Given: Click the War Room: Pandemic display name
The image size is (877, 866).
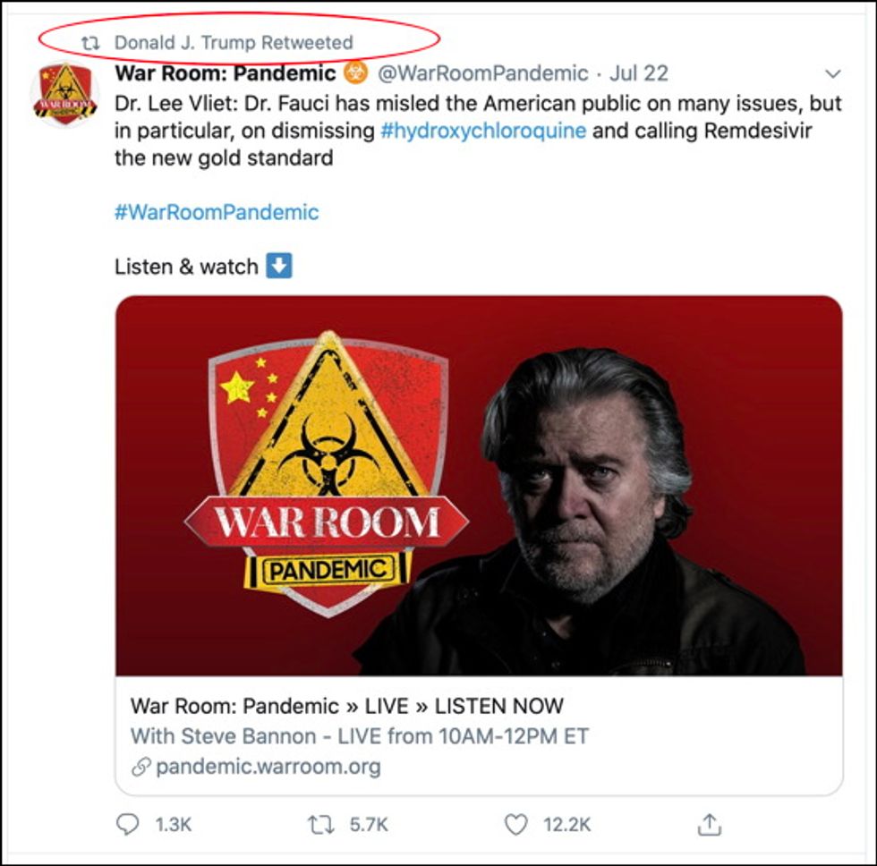Looking at the screenshot, I should coord(226,73).
